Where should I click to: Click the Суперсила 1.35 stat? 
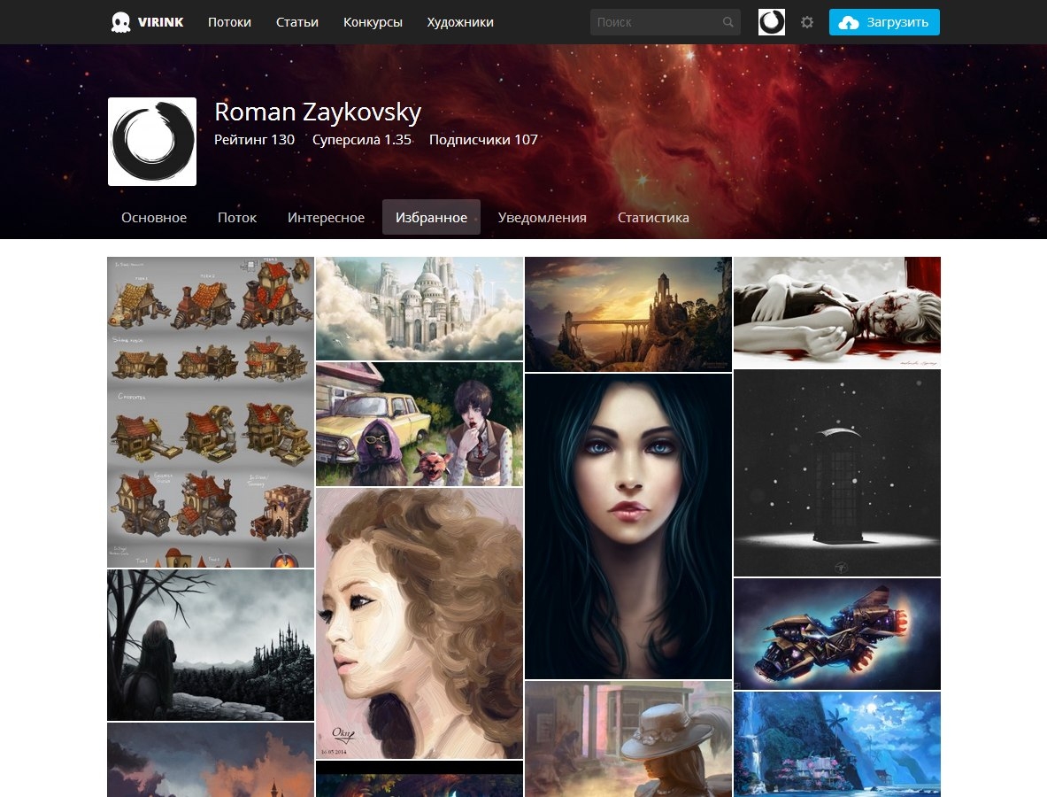362,140
